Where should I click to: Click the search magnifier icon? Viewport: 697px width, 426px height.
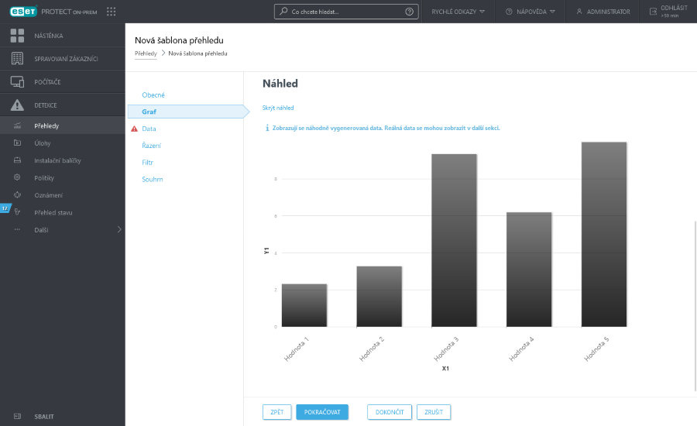point(283,11)
